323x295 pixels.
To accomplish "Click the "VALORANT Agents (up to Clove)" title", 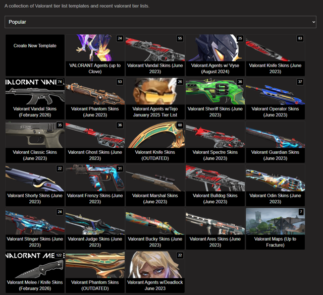I will click(x=95, y=69).
